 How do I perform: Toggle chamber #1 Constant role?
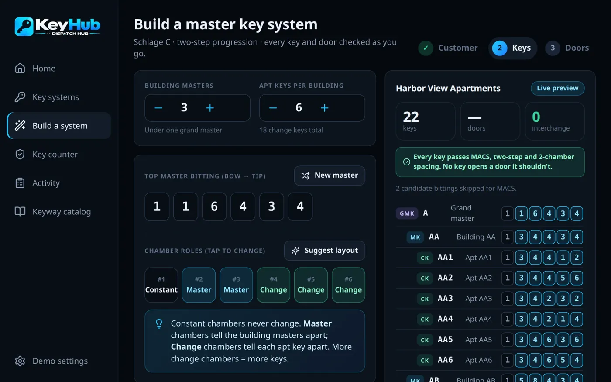tap(161, 285)
